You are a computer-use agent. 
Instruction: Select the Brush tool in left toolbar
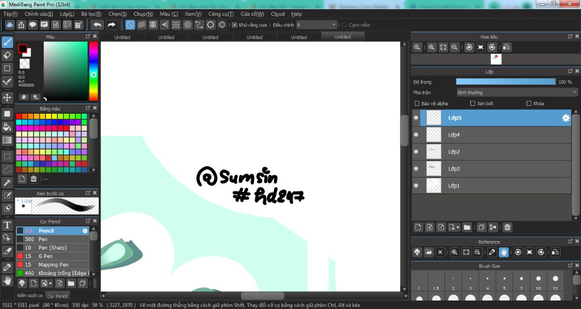(x=7, y=42)
